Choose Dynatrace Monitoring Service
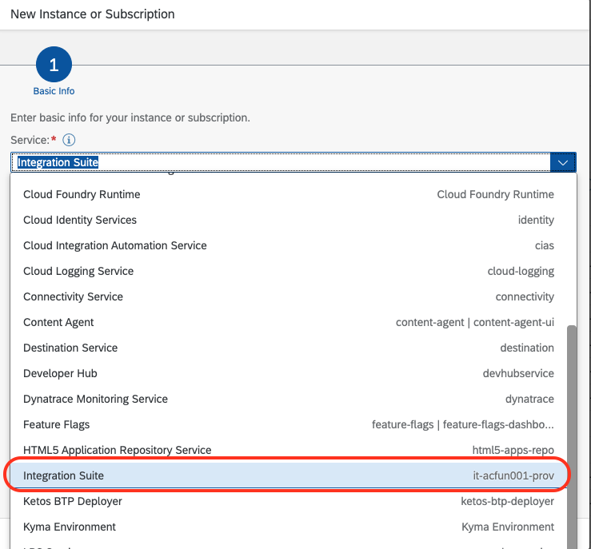This screenshot has height=549, width=591. click(289, 399)
